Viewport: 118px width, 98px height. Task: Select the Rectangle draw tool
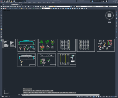click(1, 17)
